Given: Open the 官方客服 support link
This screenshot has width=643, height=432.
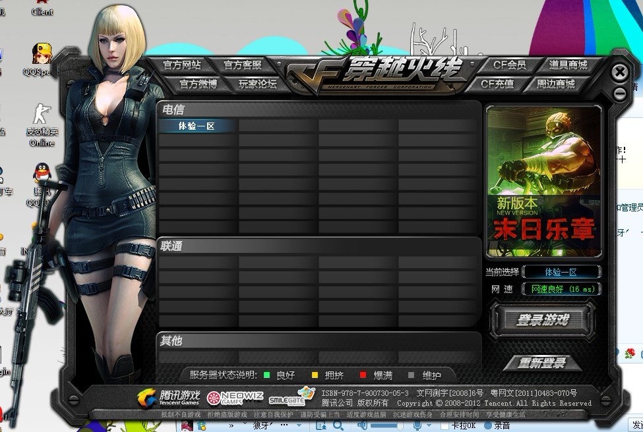Looking at the screenshot, I should tap(243, 65).
